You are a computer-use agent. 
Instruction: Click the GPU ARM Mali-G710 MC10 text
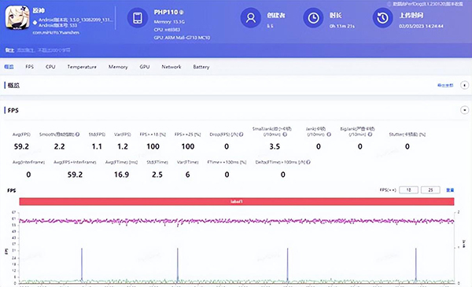(182, 38)
